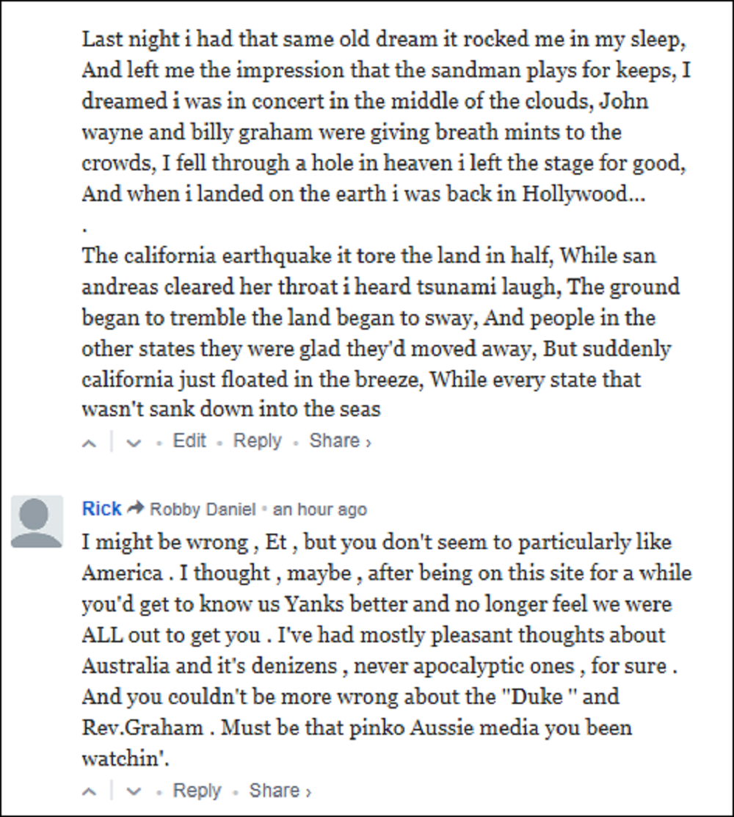
Task: Downvote Rick's comment
Action: click(x=133, y=792)
